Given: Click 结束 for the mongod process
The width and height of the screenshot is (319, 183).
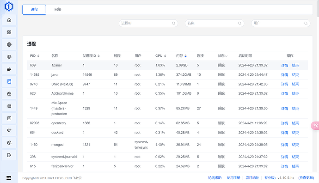Looking at the screenshot, I should click(x=295, y=145).
